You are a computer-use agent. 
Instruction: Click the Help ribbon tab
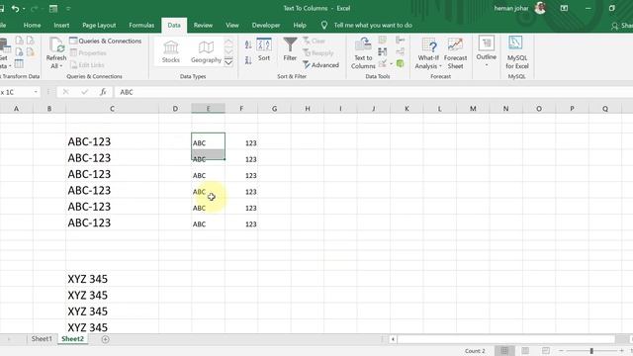click(x=300, y=25)
